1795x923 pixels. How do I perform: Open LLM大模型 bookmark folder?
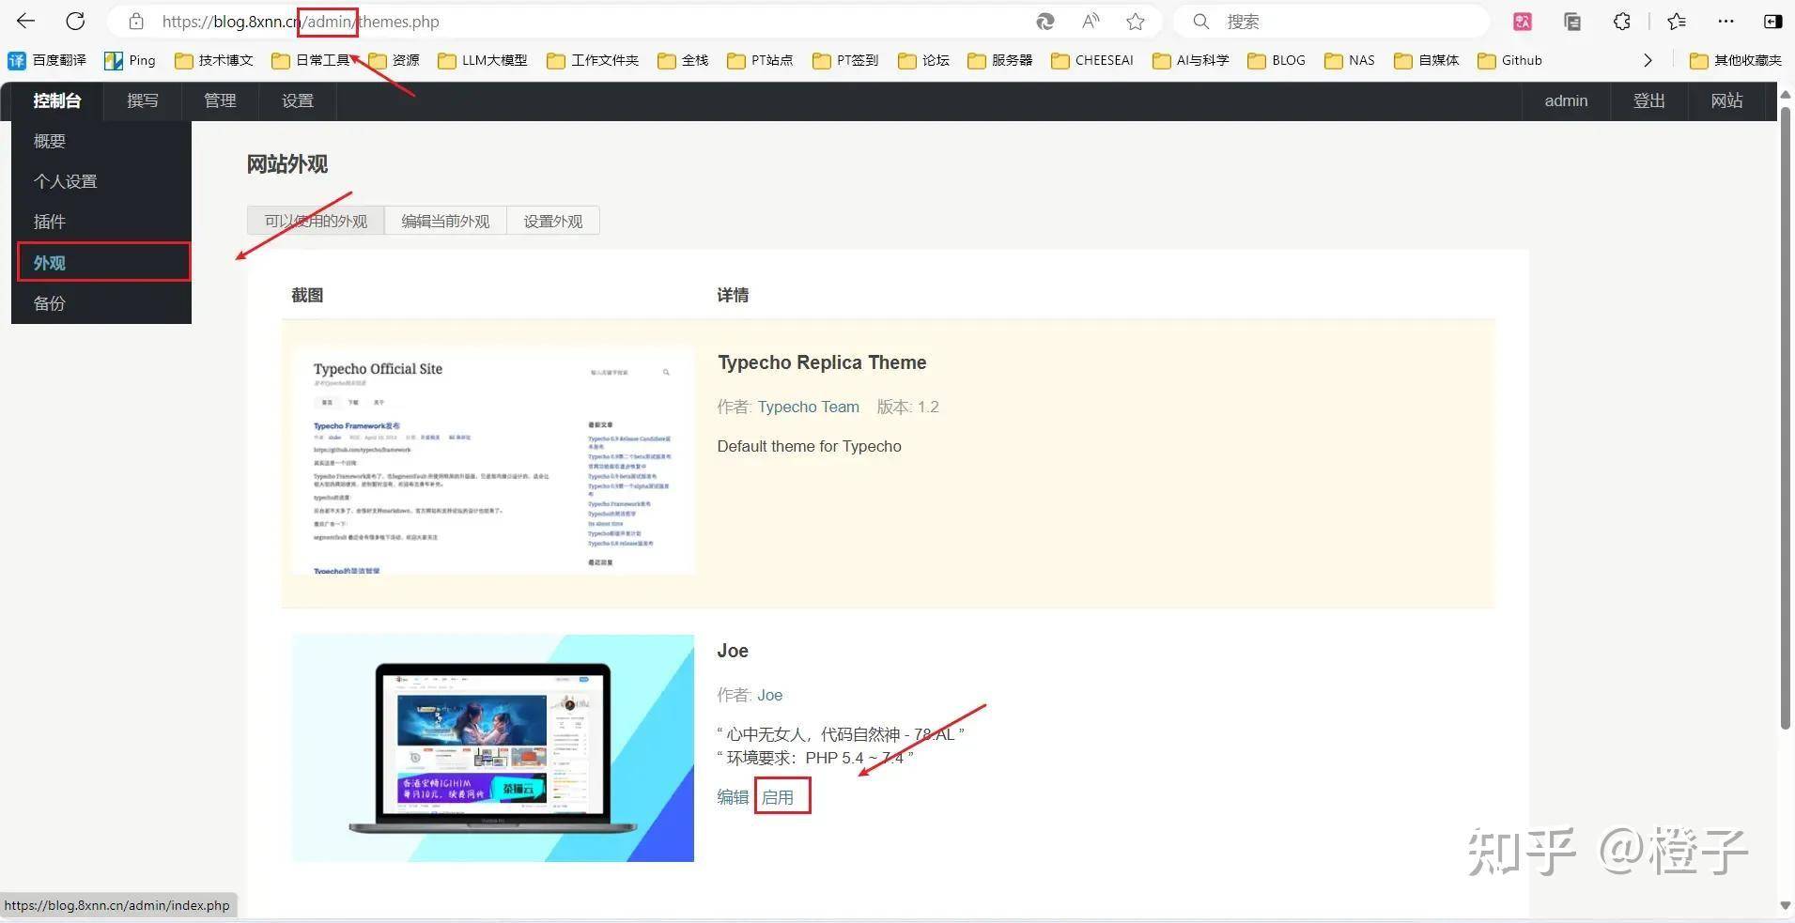[x=483, y=60]
